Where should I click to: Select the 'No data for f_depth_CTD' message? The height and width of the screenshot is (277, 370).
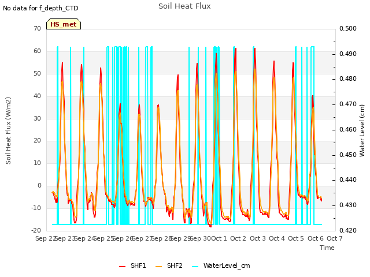[40, 8]
